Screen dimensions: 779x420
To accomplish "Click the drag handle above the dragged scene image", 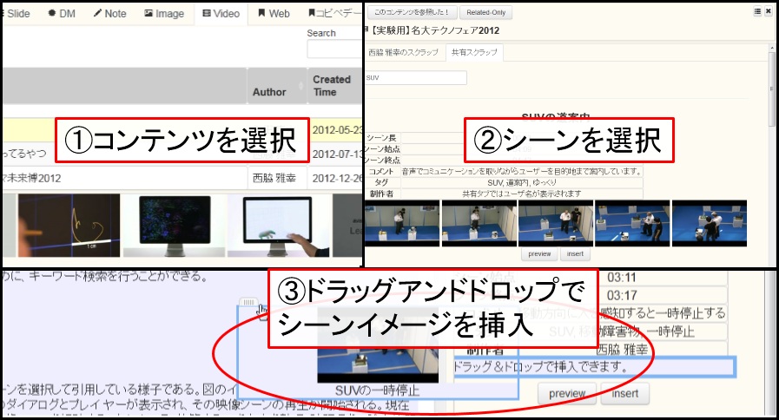I will [248, 302].
